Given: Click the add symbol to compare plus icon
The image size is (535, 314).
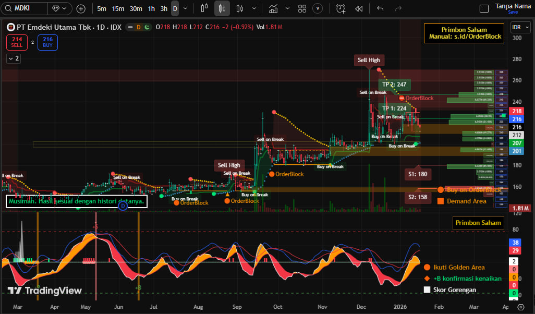Looking at the screenshot, I should tap(81, 8).
